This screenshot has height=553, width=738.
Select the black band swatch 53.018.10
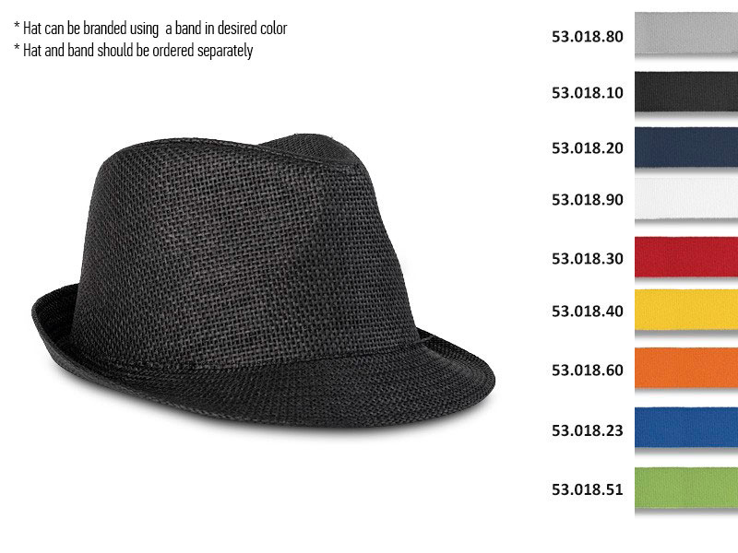click(686, 91)
